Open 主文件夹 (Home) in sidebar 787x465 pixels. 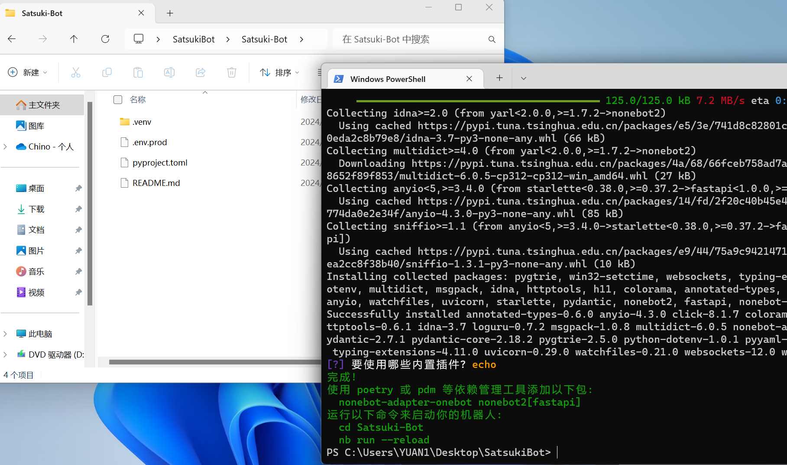pos(42,105)
